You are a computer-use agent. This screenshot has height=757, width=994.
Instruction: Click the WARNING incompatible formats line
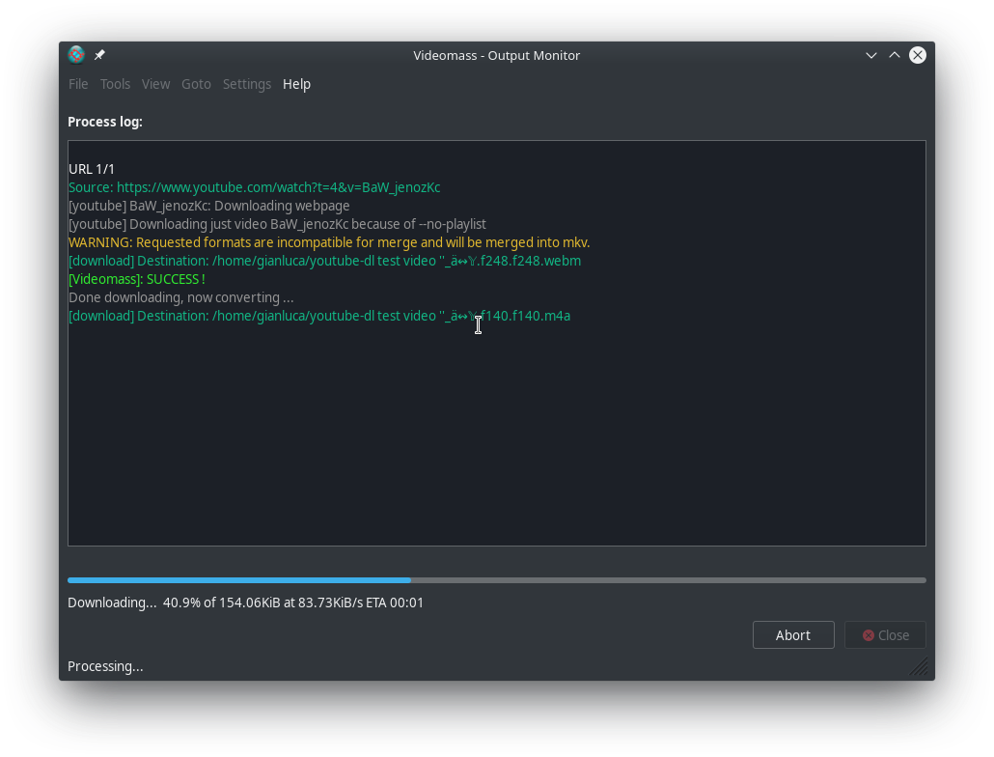click(x=329, y=242)
